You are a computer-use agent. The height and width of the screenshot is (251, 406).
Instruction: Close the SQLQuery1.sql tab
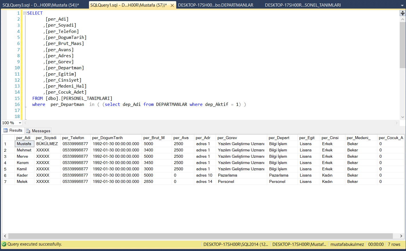[172, 5]
